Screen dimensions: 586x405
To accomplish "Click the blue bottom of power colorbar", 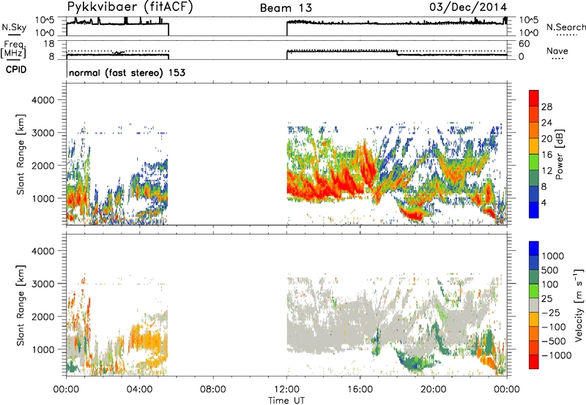I will (x=534, y=210).
